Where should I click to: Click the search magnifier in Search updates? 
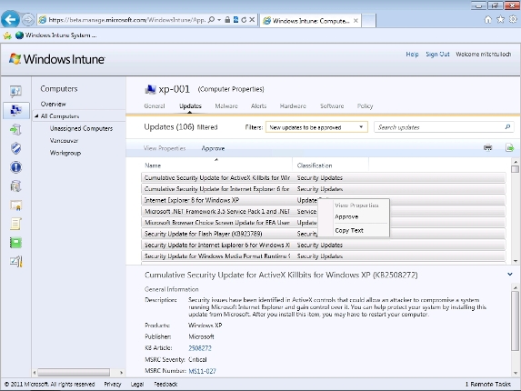[x=507, y=127]
